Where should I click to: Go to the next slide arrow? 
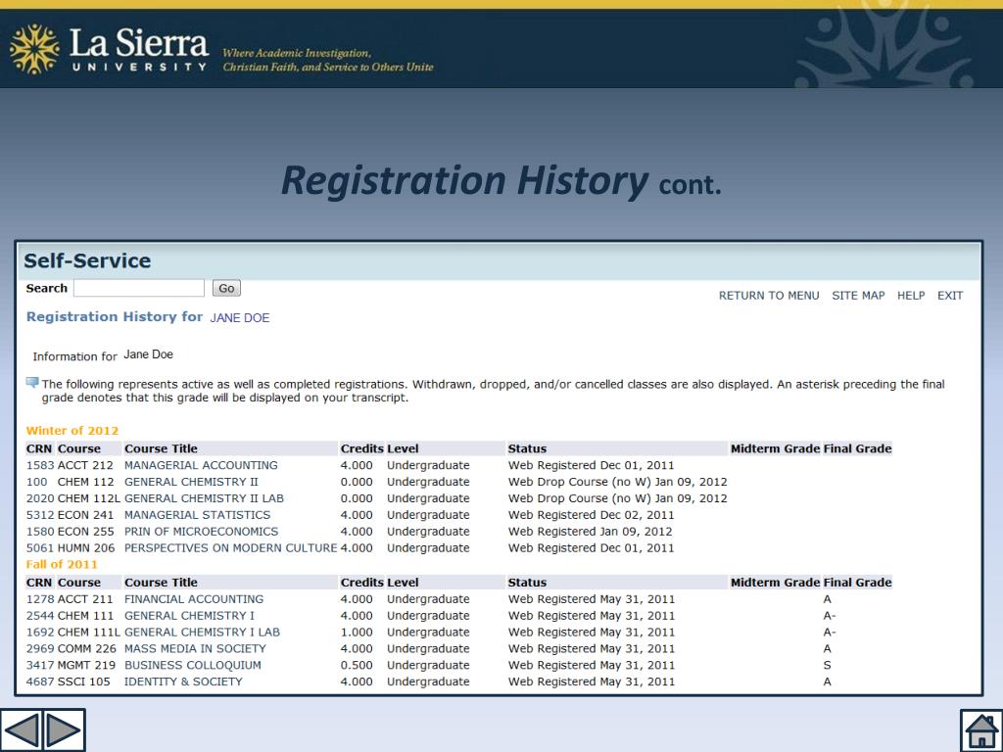[64, 730]
